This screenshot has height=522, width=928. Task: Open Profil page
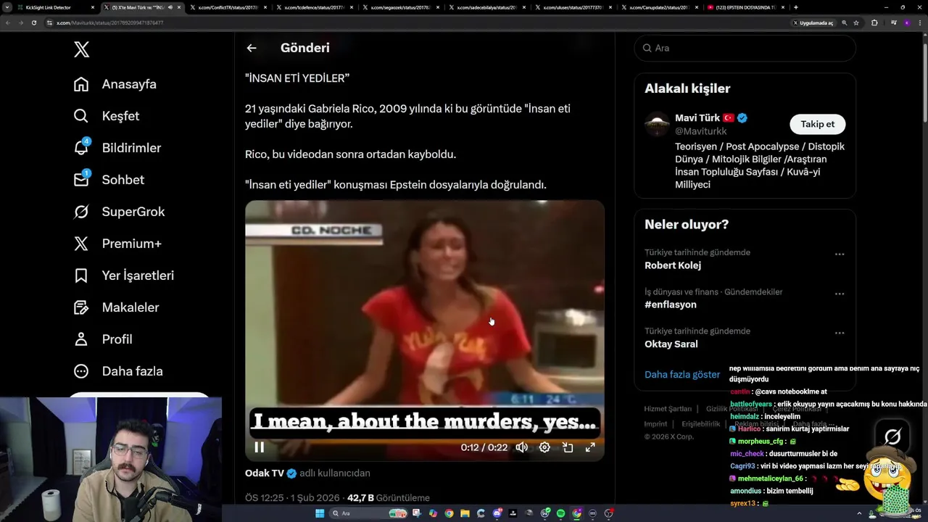click(x=103, y=339)
